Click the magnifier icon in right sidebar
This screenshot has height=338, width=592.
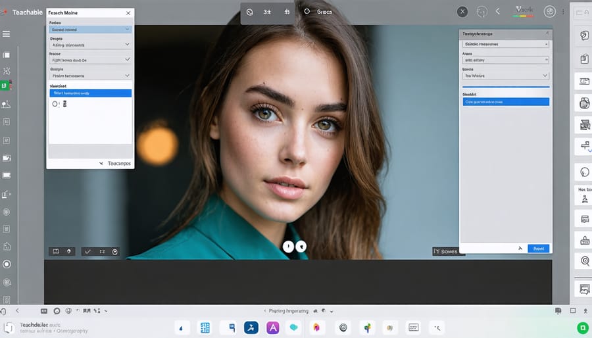582,261
